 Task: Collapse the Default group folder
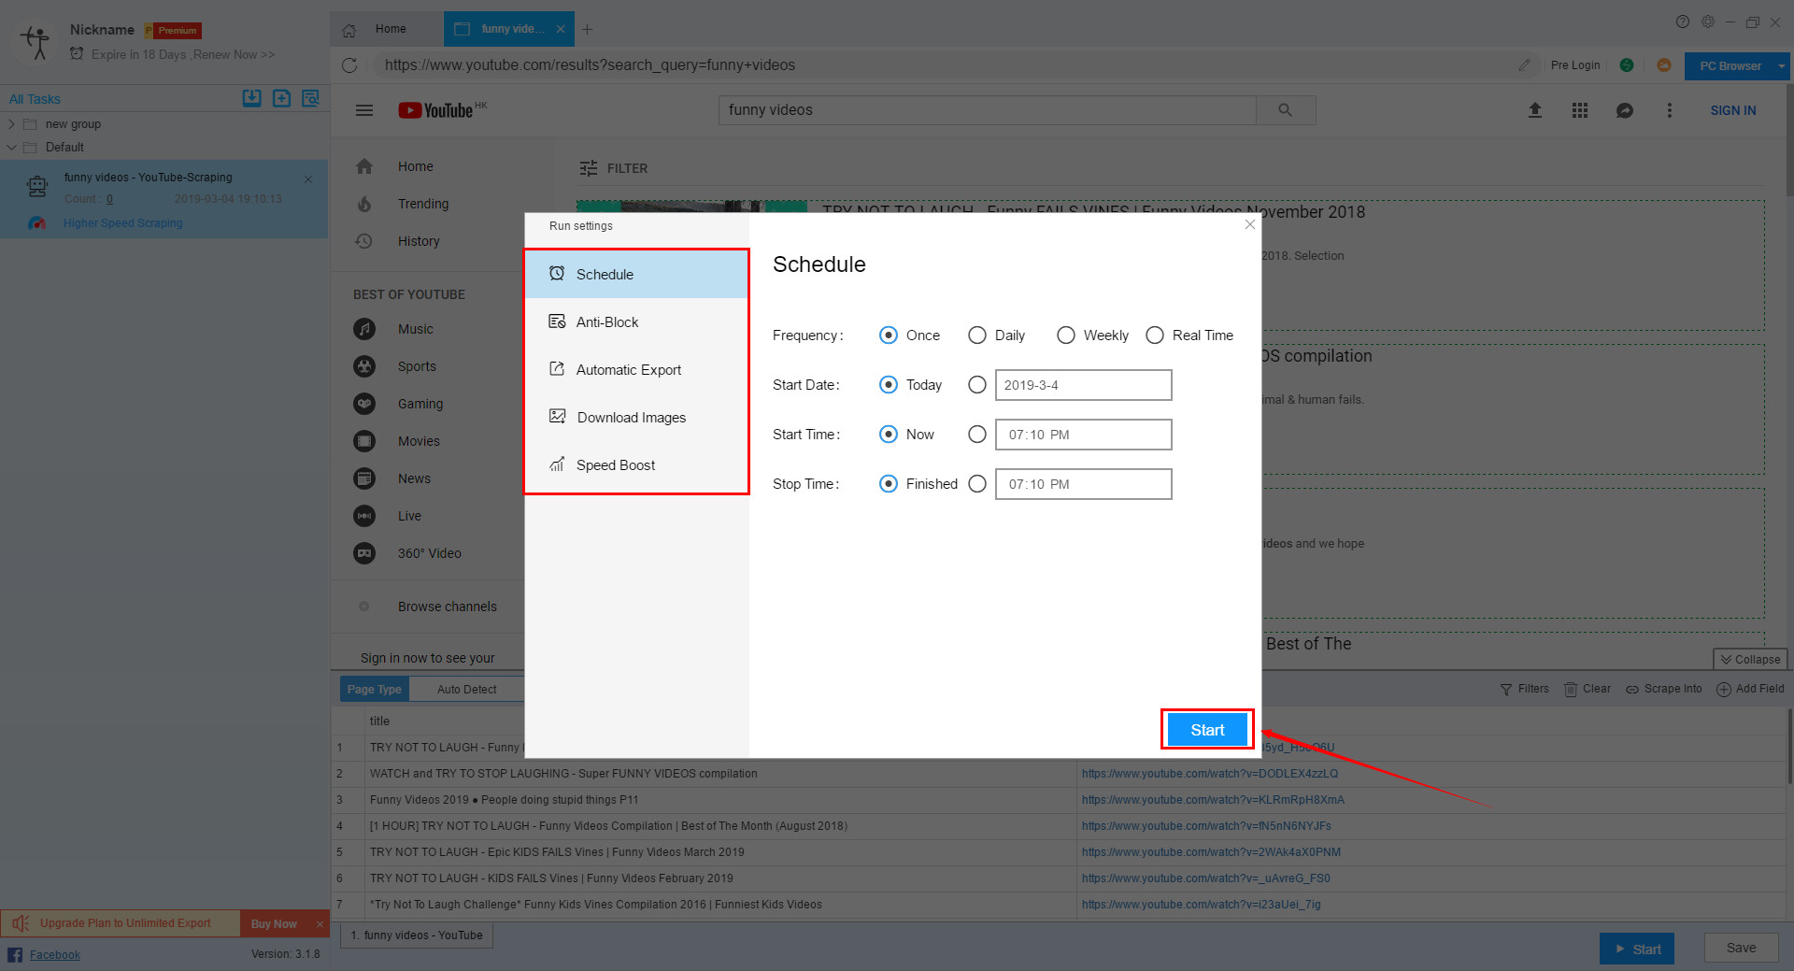click(x=11, y=148)
